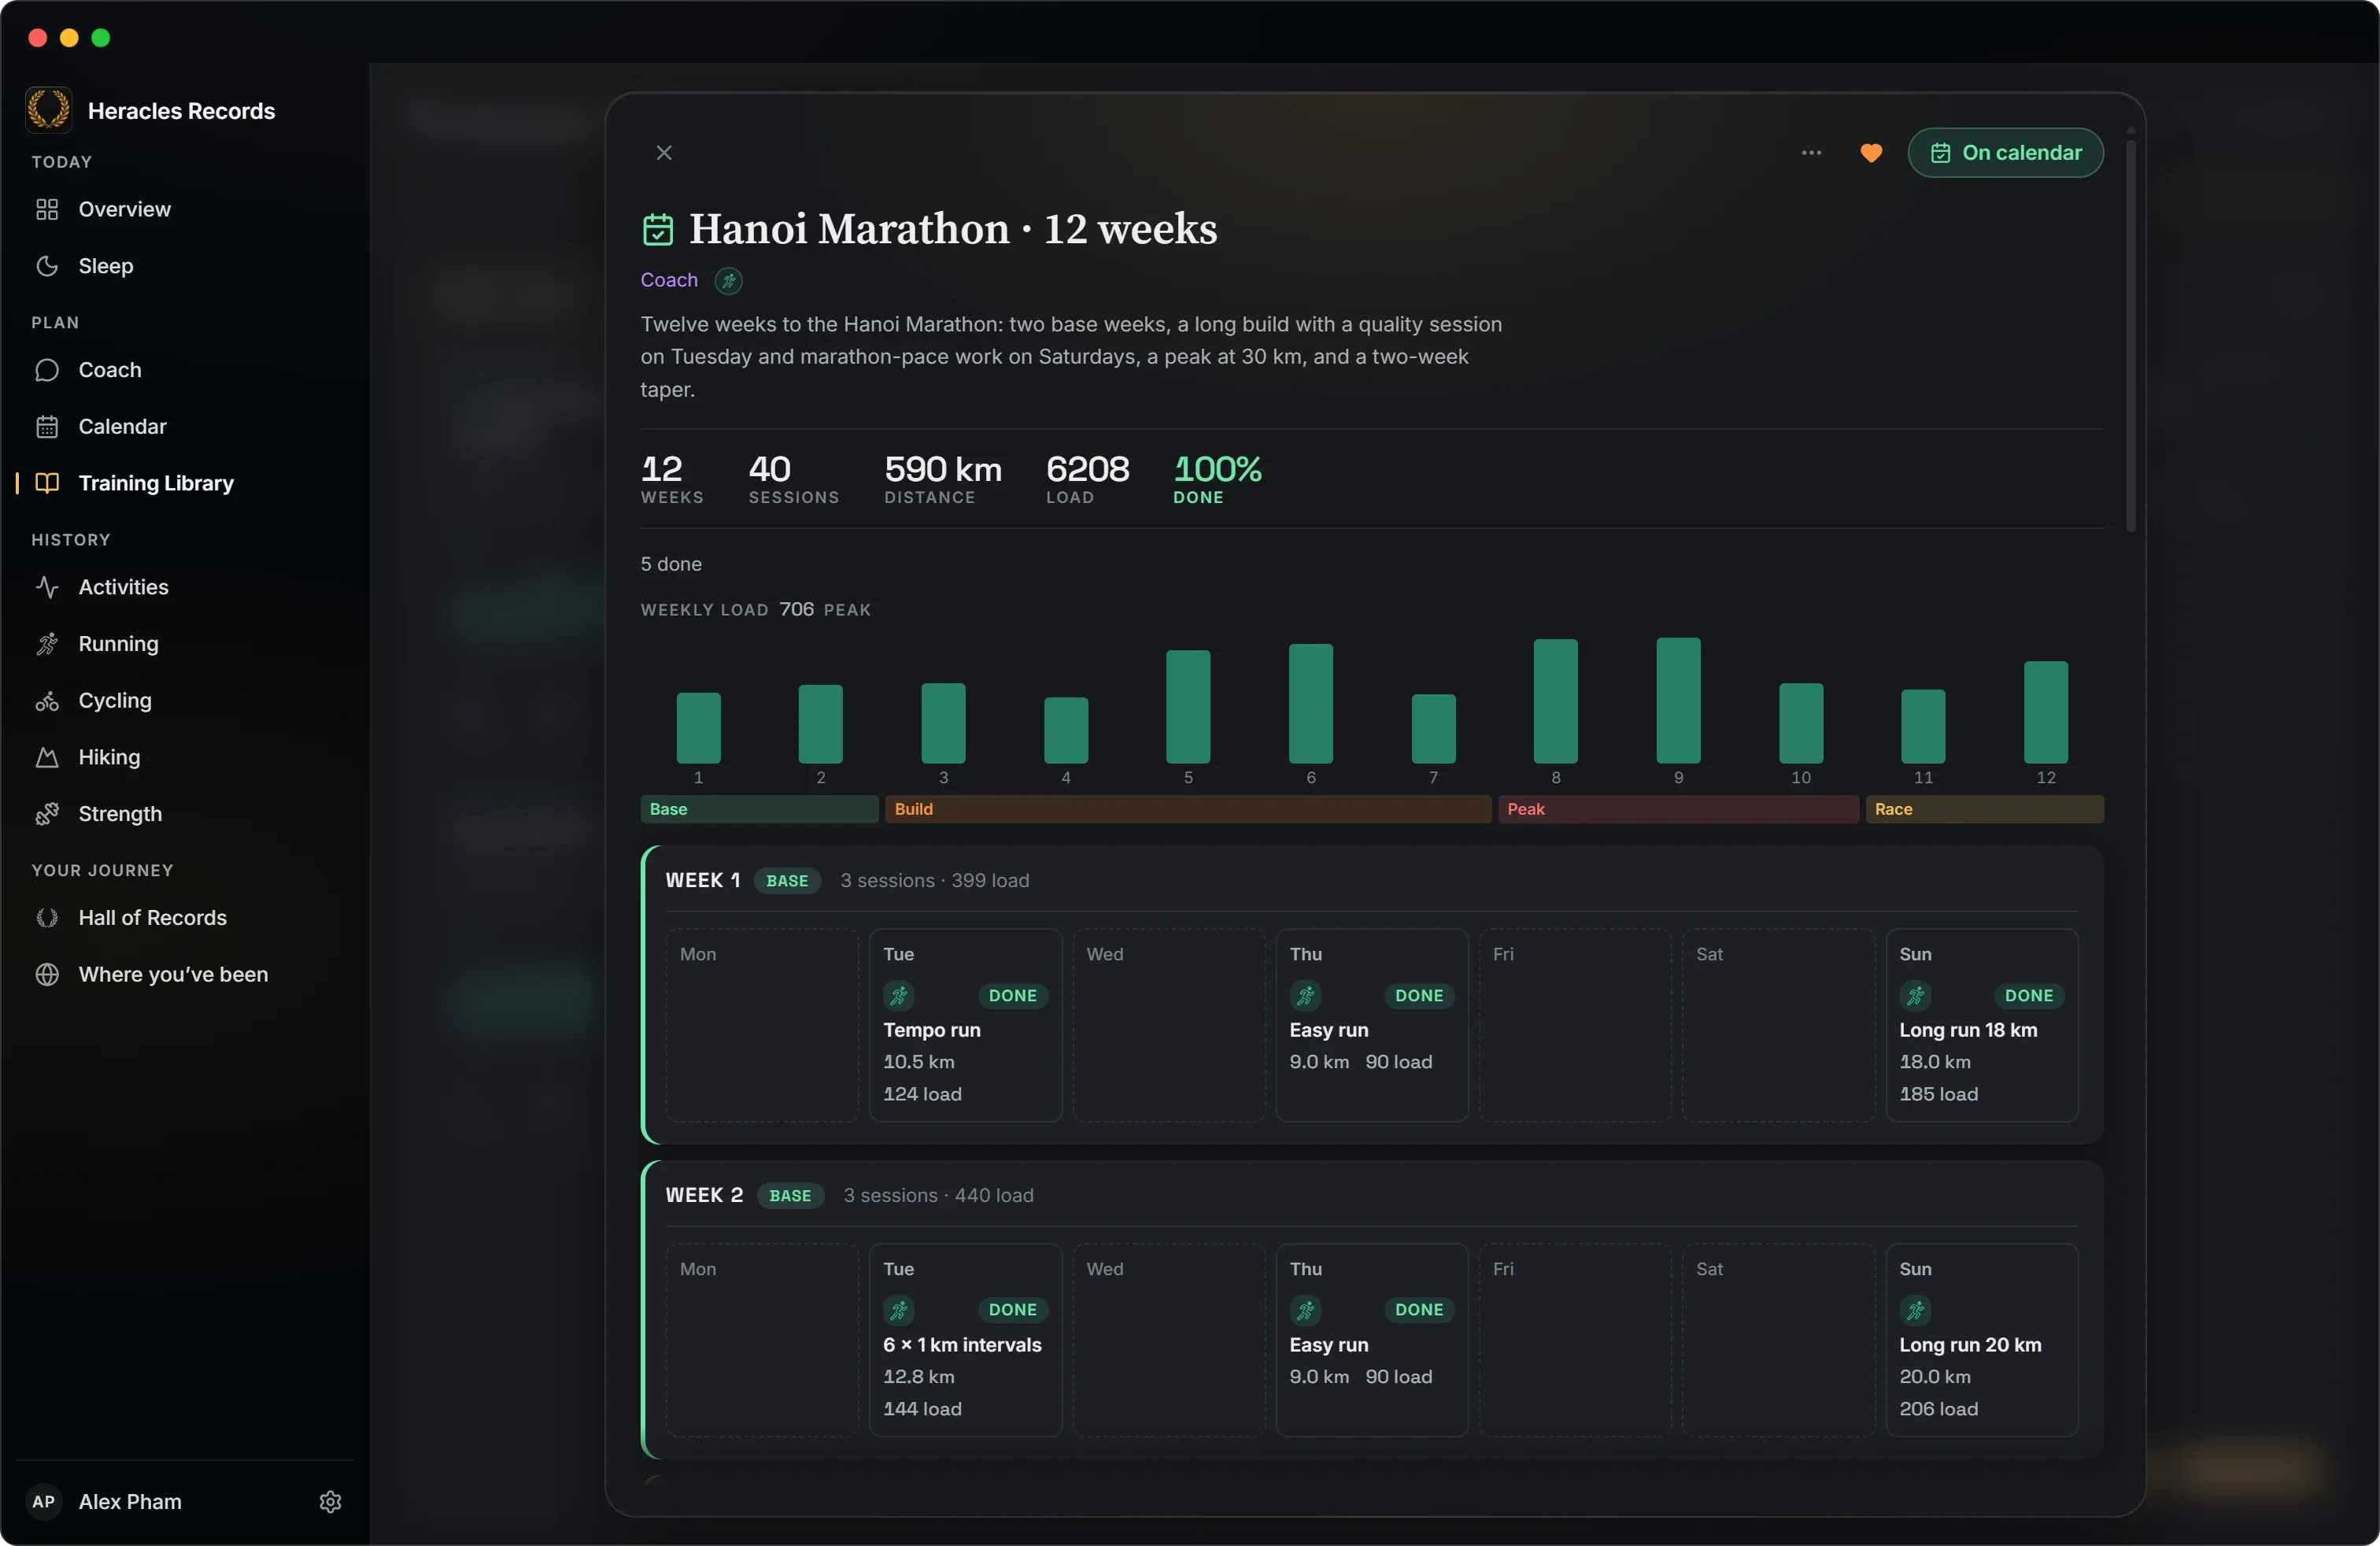
Task: Click the Peak phase band
Action: pos(1678,809)
